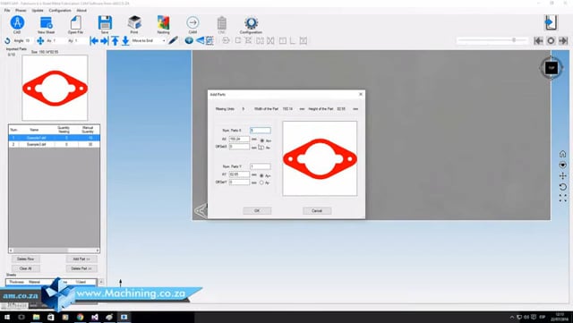The image size is (573, 323).
Task: Click the Num. Parts X field
Action: [x=261, y=130]
